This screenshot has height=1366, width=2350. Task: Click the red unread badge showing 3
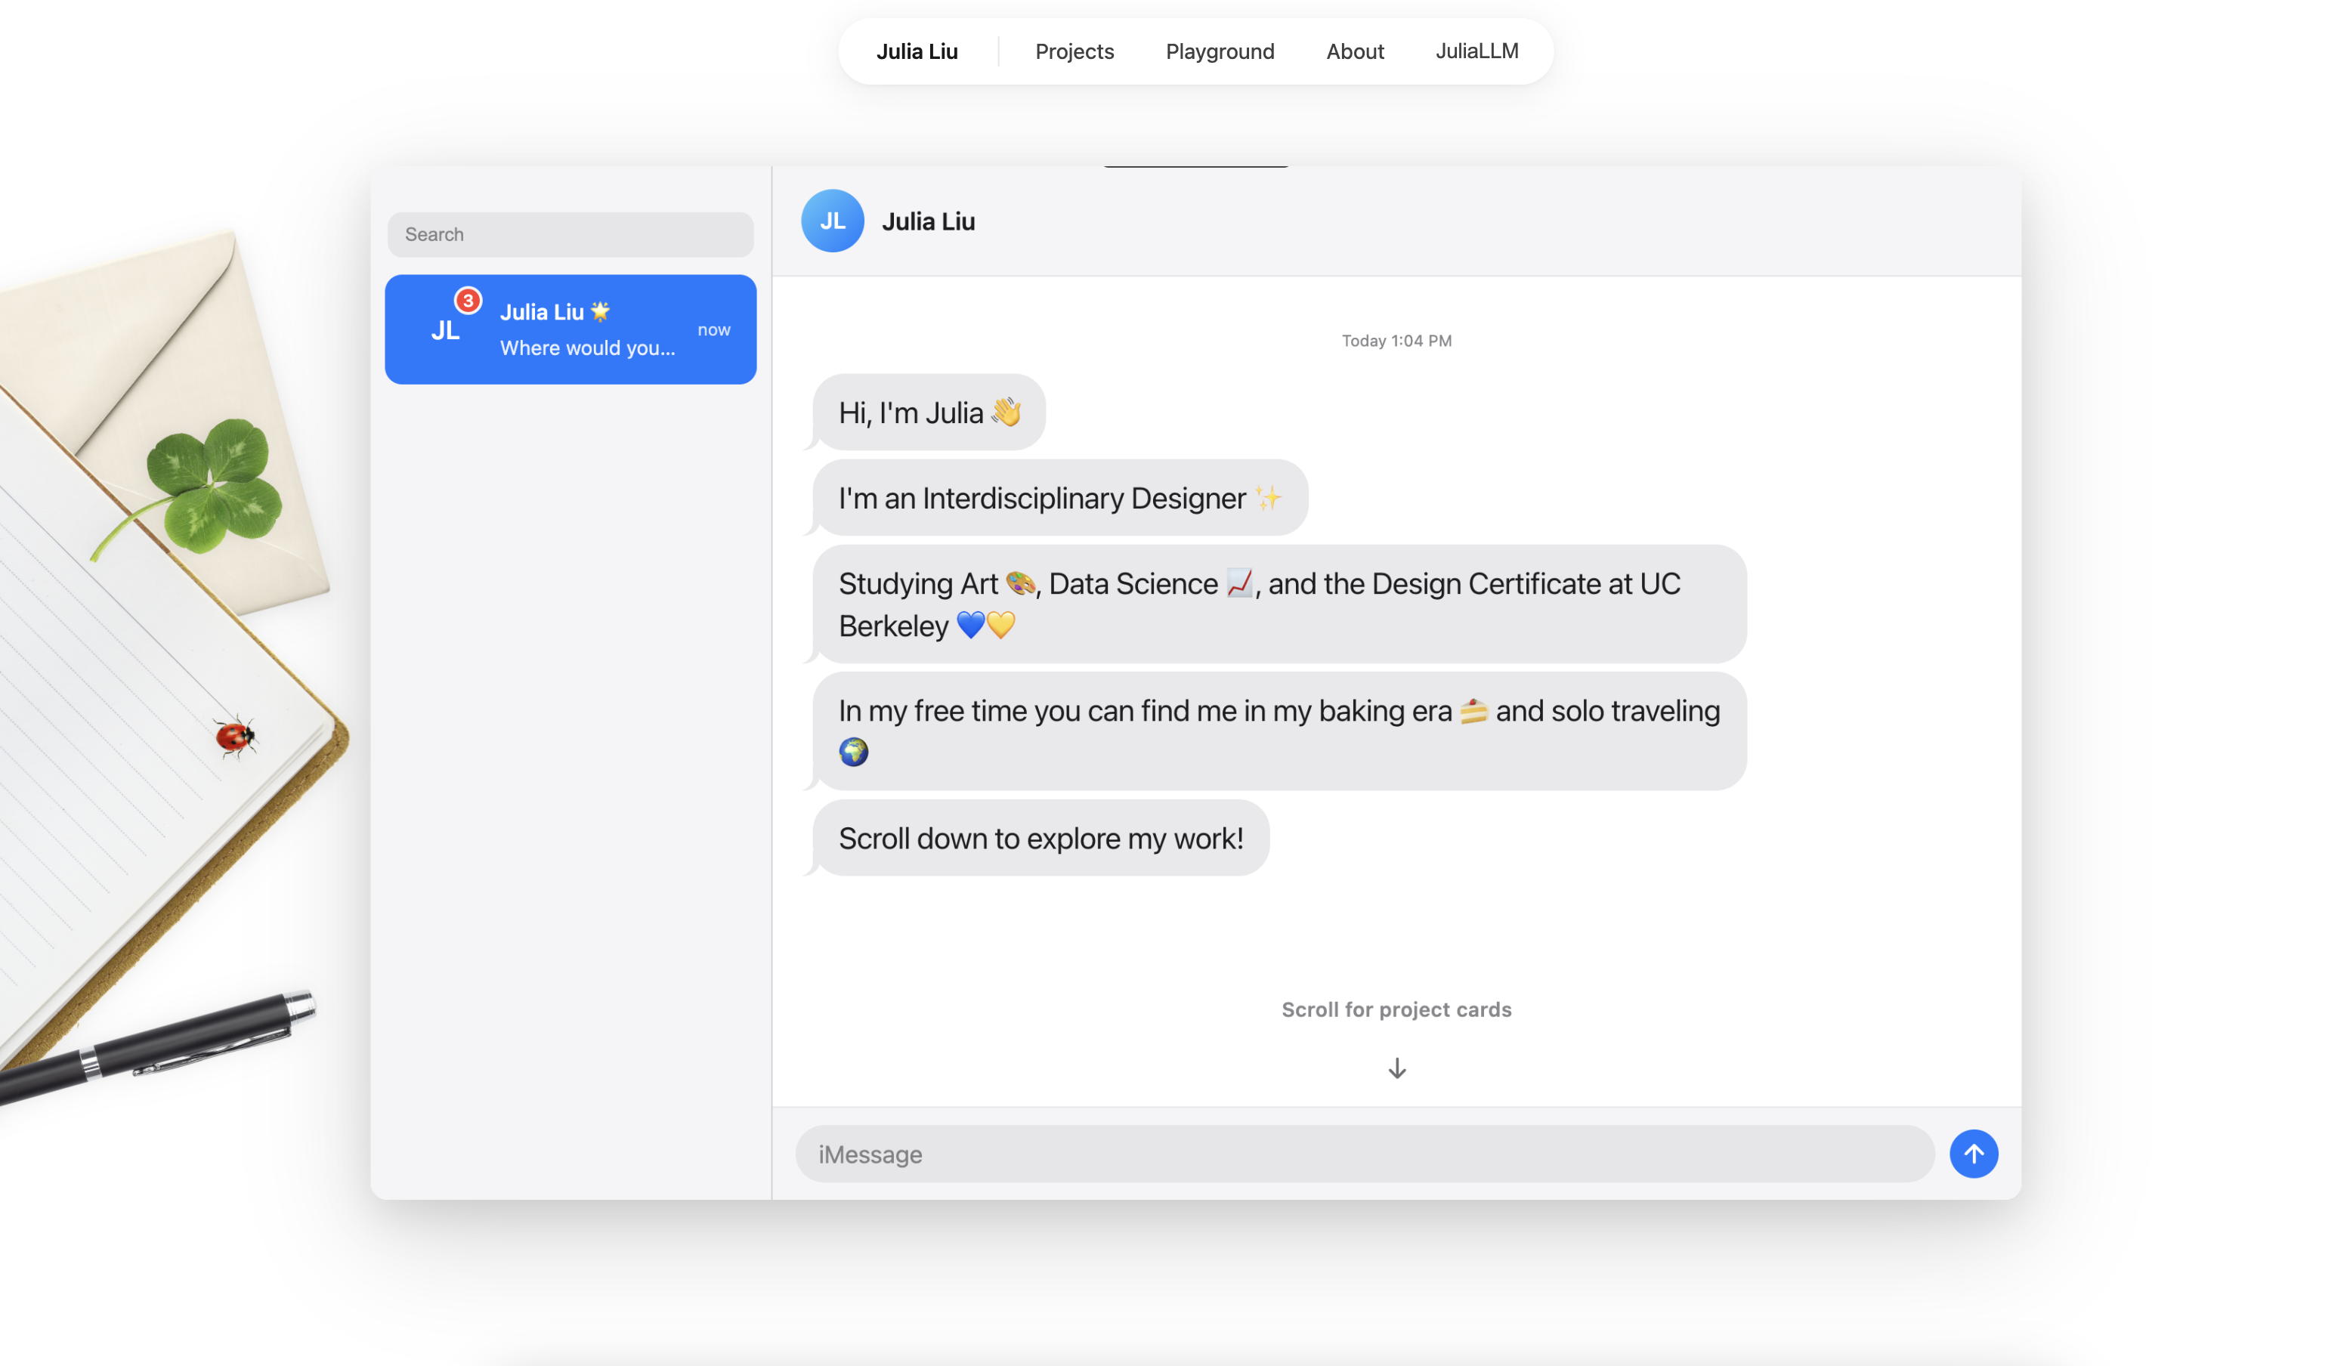pyautogui.click(x=467, y=300)
